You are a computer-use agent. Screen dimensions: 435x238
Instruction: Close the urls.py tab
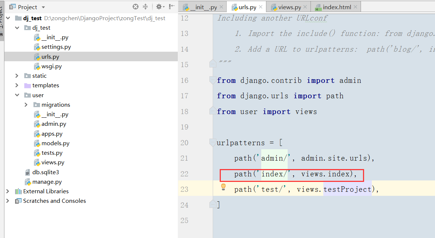click(x=261, y=7)
